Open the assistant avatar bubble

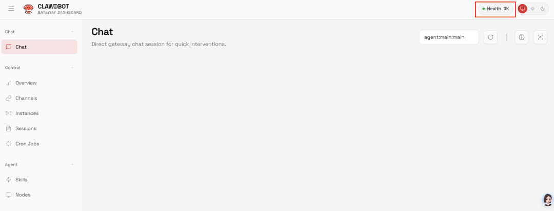548,199
